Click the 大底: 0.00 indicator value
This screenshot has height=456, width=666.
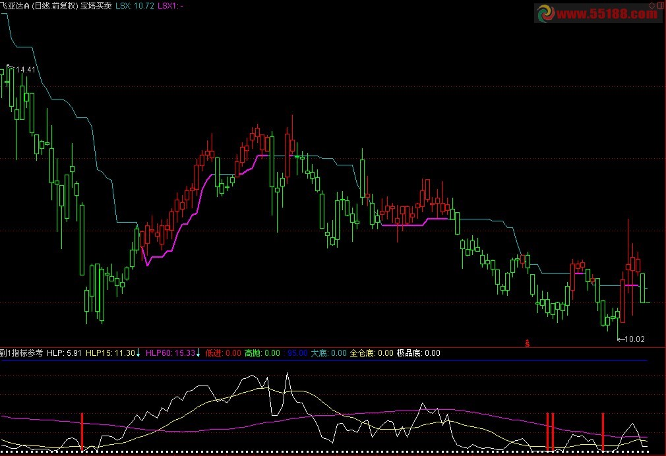(x=329, y=353)
